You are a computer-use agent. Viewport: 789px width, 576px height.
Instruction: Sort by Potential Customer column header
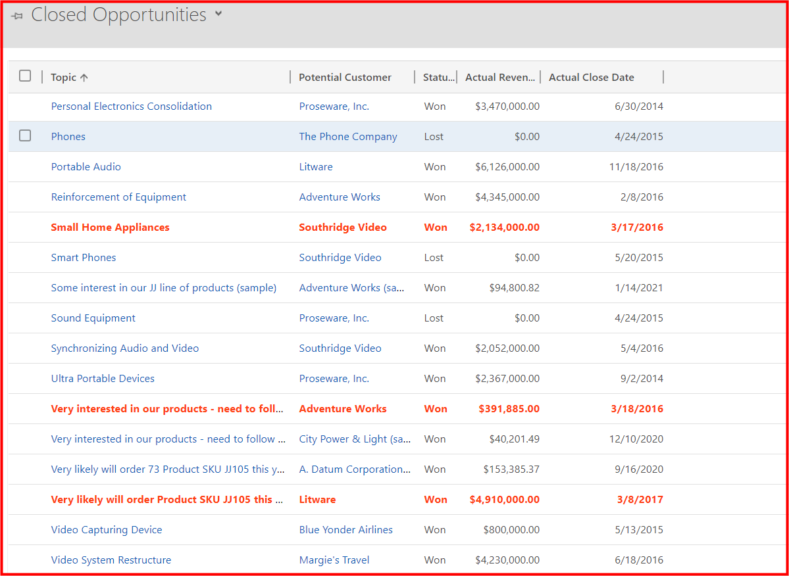click(345, 78)
